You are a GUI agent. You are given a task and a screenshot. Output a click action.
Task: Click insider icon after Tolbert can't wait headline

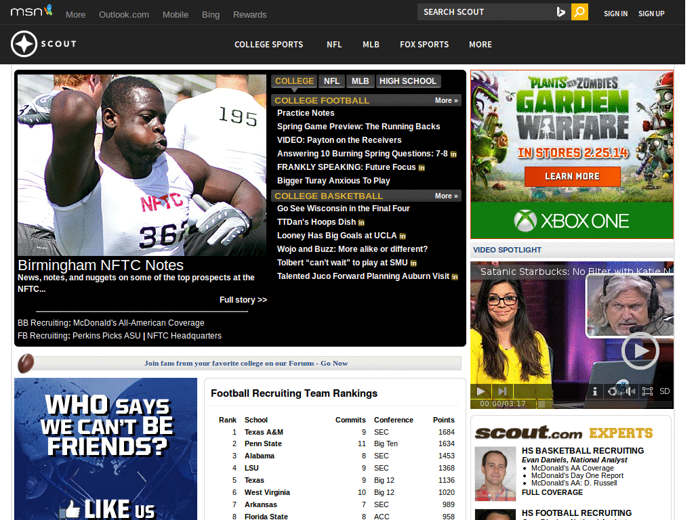[x=413, y=263]
